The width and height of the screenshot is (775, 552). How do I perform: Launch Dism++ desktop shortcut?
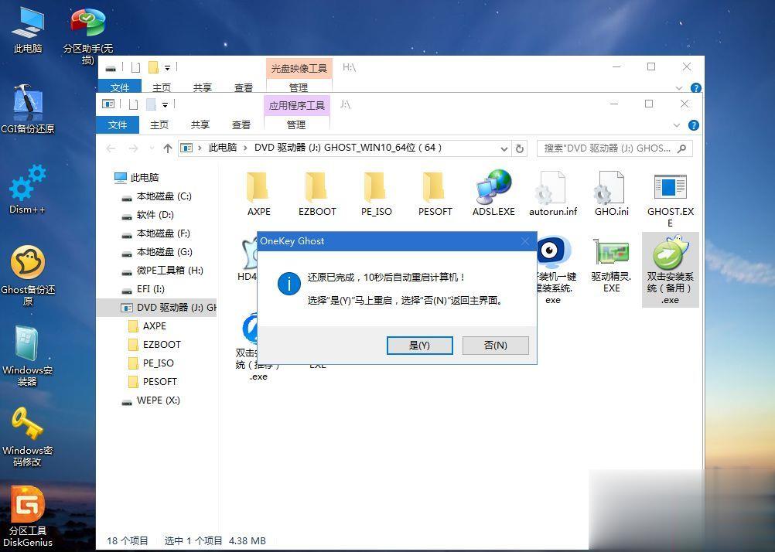tap(28, 189)
